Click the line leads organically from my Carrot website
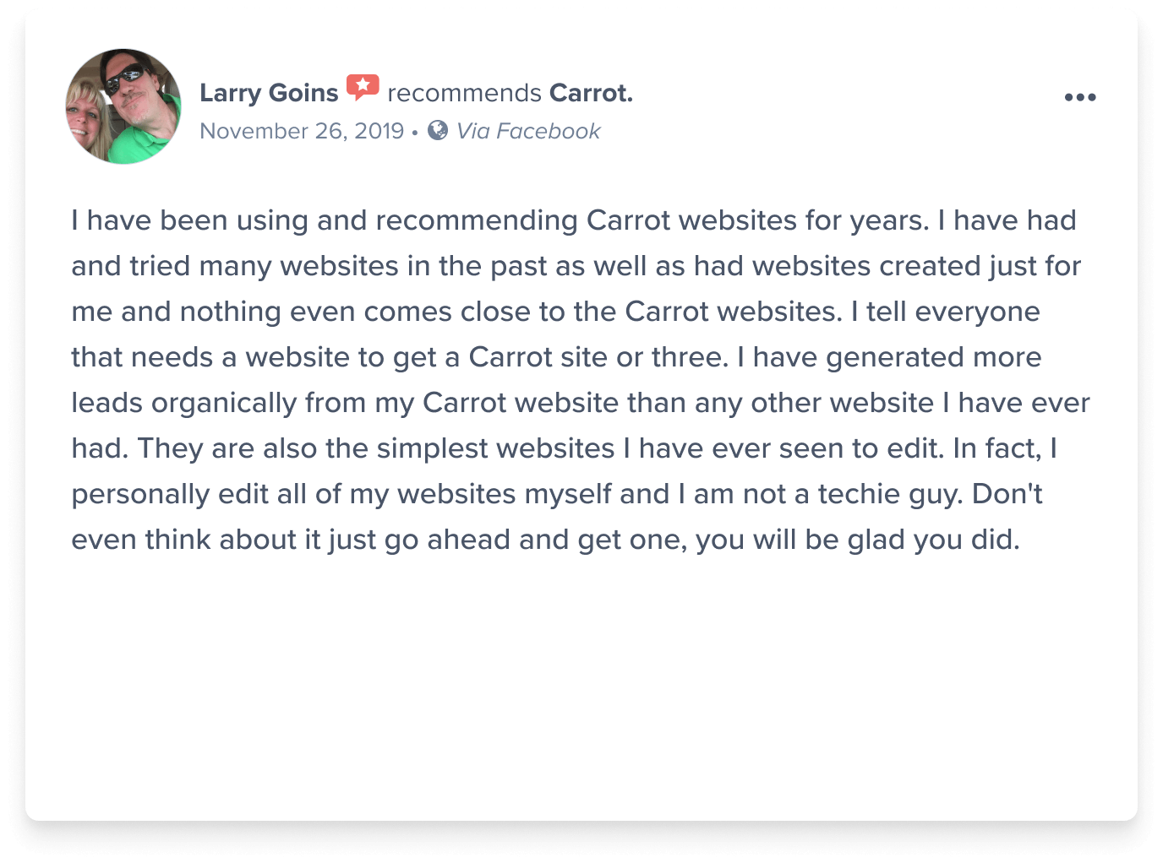 pos(581,403)
